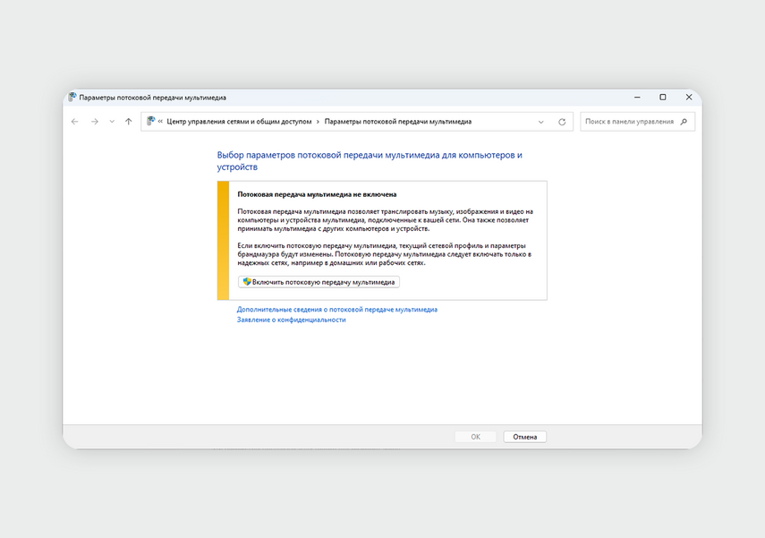The image size is (765, 538).
Task: Open Центр управления сетями и общим доступом breadcrumb
Action: [x=239, y=122]
